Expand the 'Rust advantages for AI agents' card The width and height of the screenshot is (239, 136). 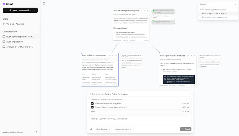click(x=144, y=11)
